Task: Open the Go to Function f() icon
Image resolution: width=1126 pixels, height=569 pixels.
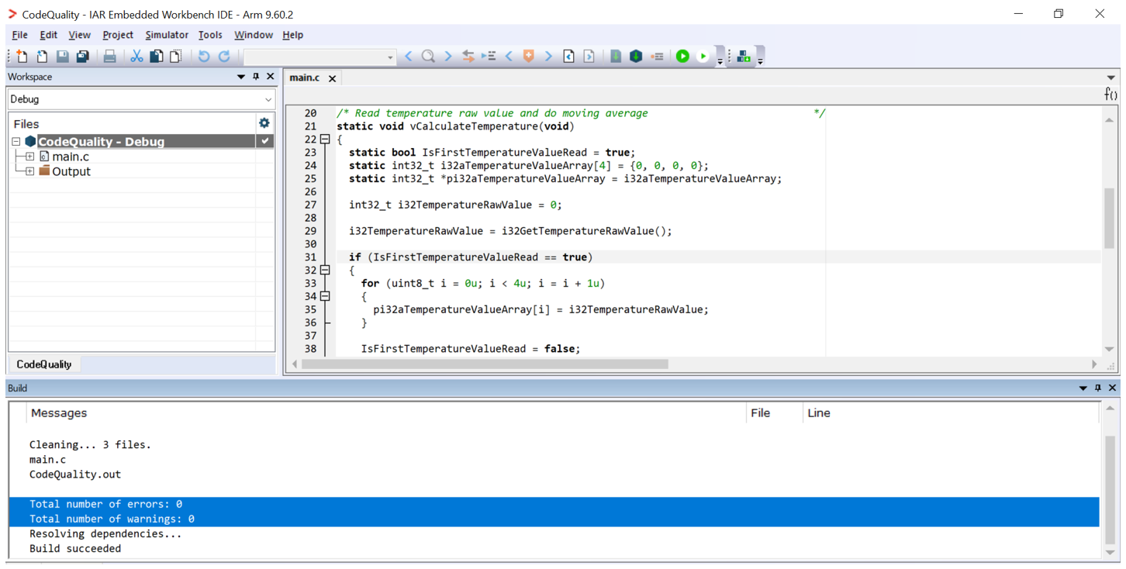Action: click(x=1110, y=94)
